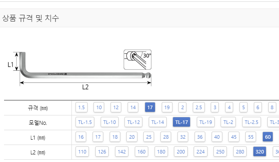279x162 pixels.
Task: Pick the 19 mm size option
Action: coord(167,107)
